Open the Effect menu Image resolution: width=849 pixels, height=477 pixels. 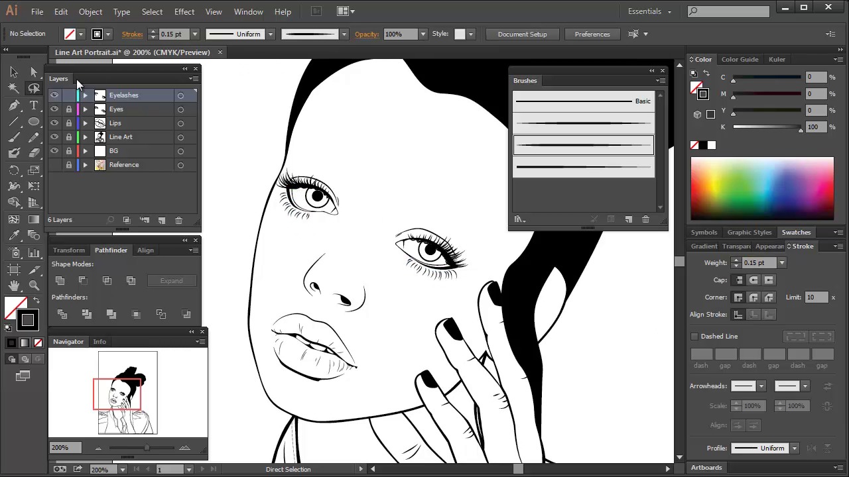(x=184, y=12)
